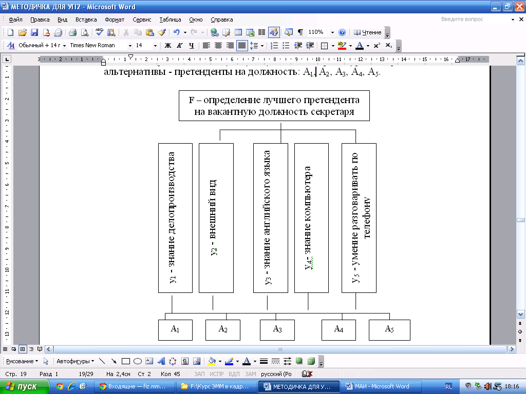
Task: Open the Справка menu
Action: pos(222,19)
